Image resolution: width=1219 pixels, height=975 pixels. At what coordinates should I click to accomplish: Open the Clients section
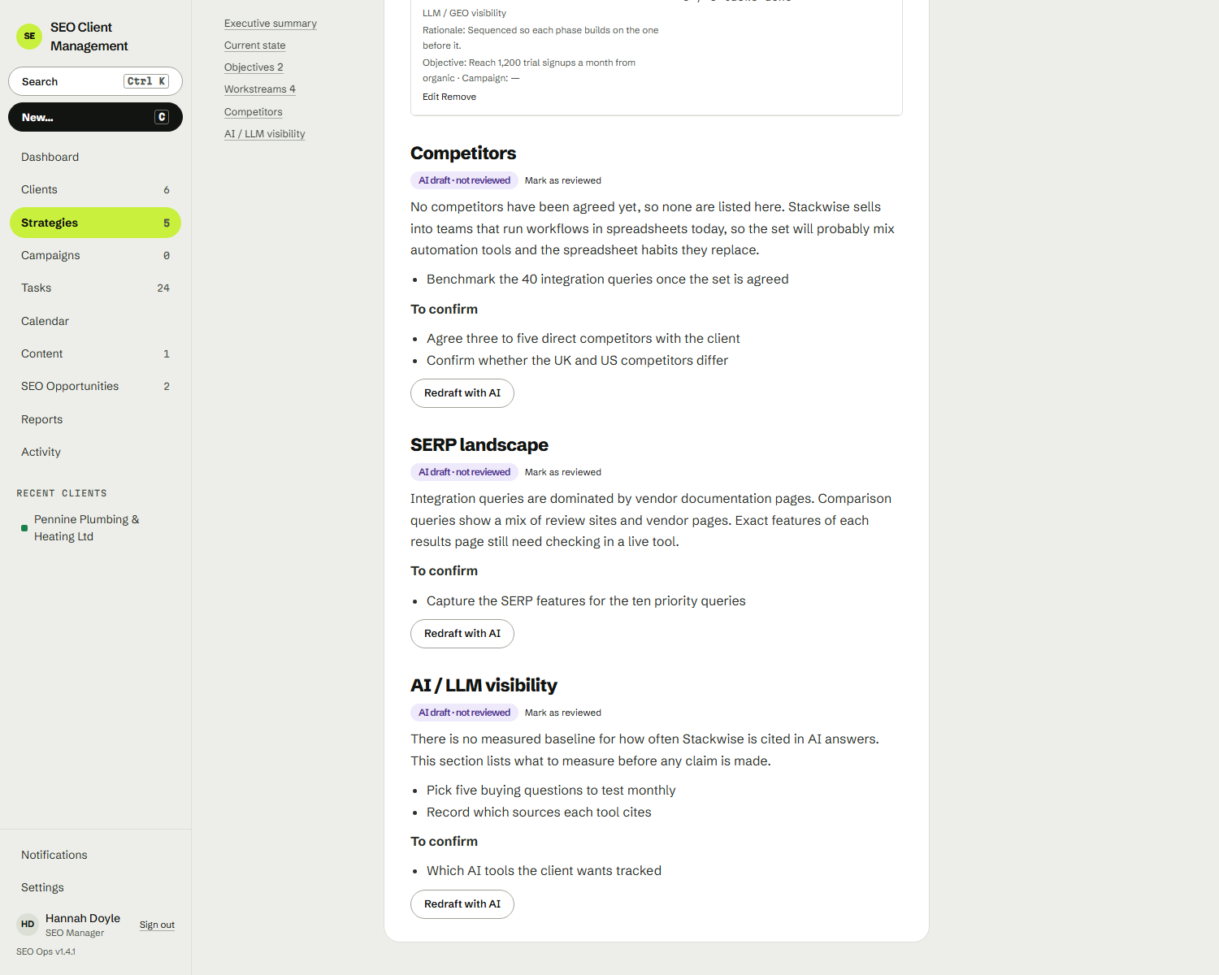pyautogui.click(x=95, y=189)
